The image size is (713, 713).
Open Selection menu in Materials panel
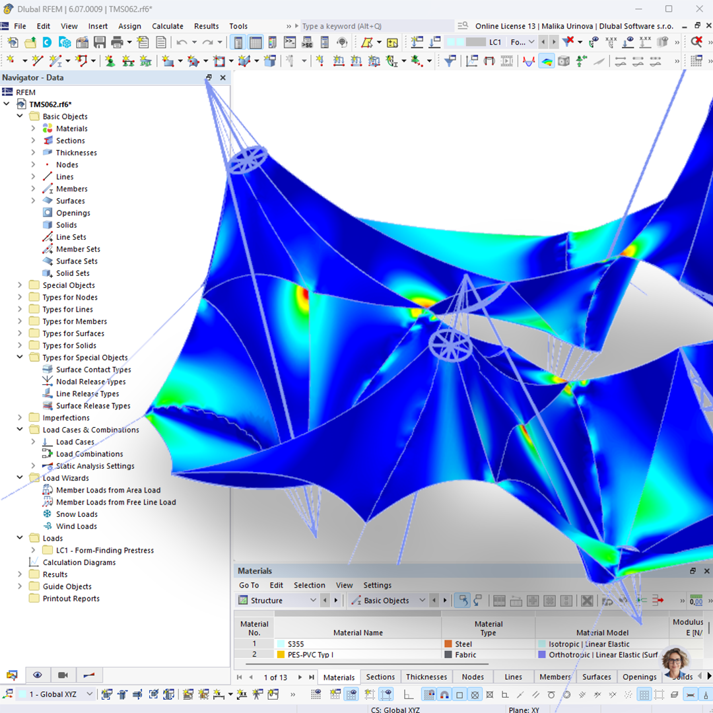tap(309, 585)
